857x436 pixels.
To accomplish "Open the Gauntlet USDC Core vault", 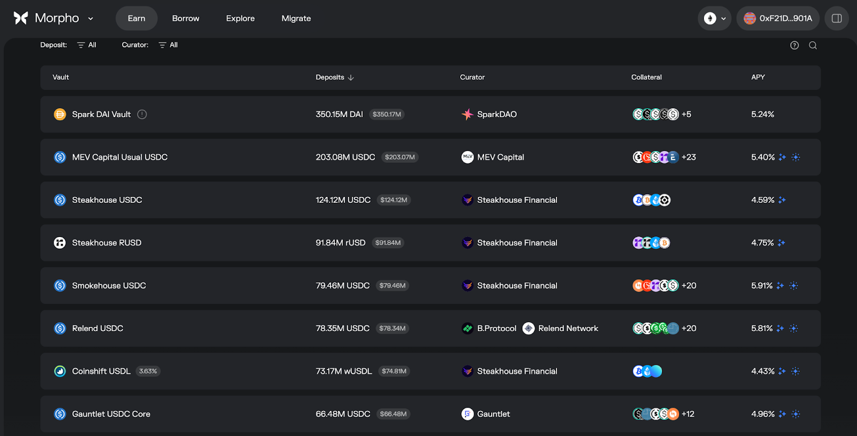I will pyautogui.click(x=430, y=414).
